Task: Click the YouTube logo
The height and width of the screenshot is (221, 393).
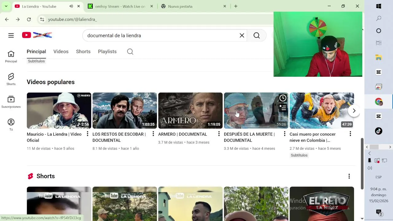Action: (37, 35)
